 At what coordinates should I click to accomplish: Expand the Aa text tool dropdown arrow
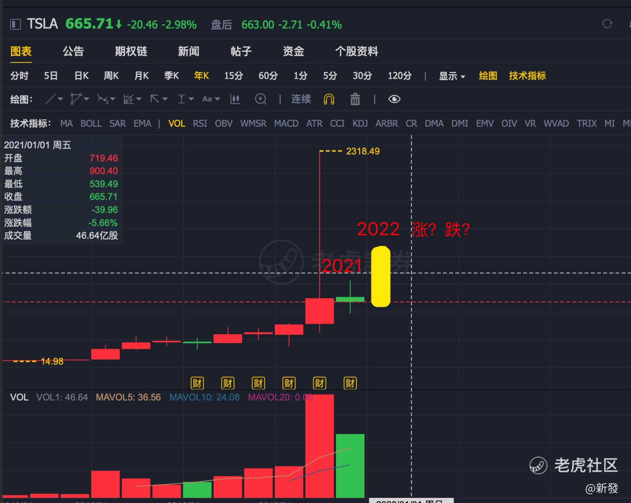[x=217, y=99]
